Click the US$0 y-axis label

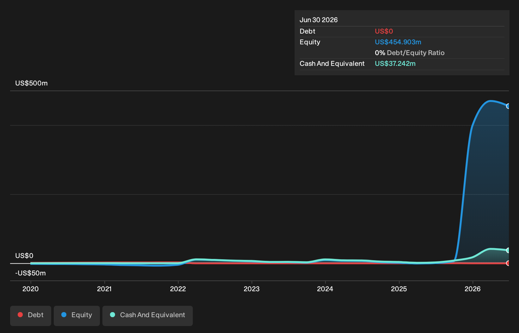click(24, 255)
